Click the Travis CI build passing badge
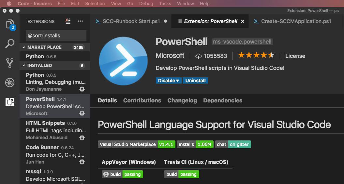This screenshot has width=344, height=184. tap(181, 174)
